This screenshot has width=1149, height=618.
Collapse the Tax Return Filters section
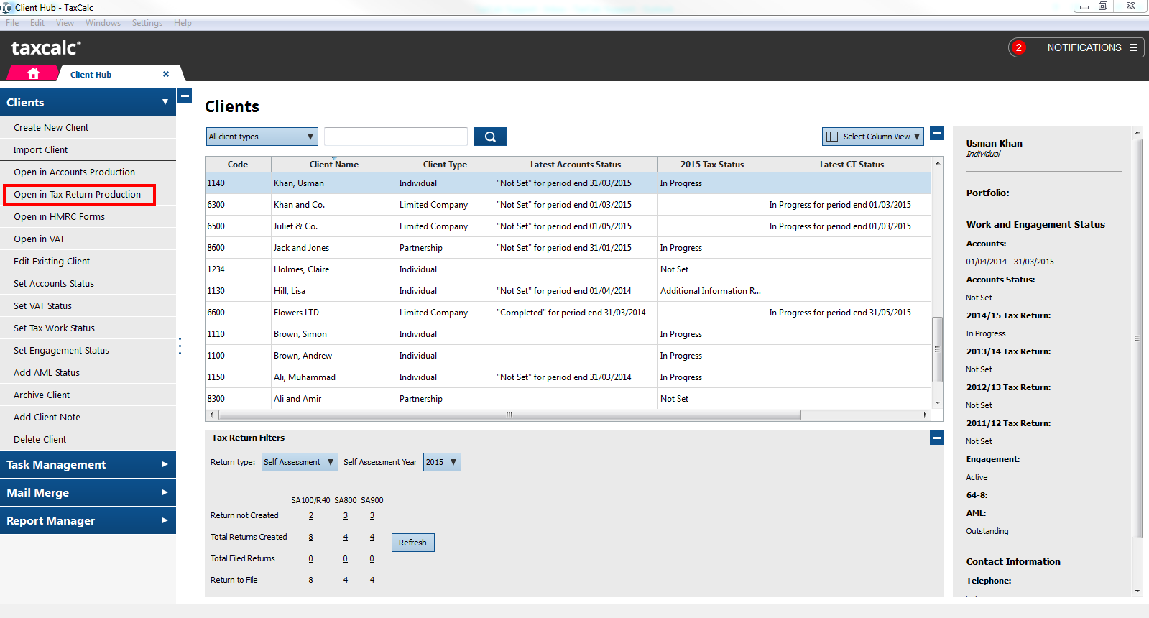tap(937, 438)
